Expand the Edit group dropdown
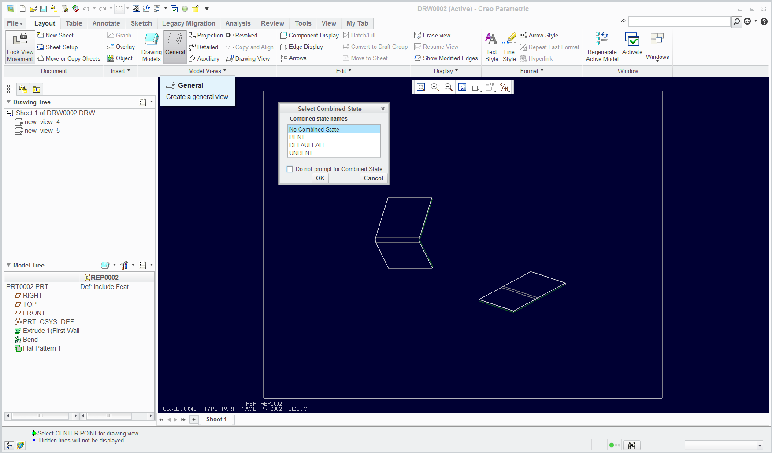 pyautogui.click(x=344, y=71)
